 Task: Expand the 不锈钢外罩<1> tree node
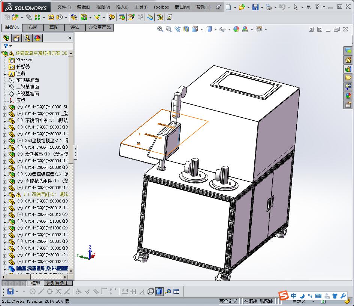(x=4, y=121)
